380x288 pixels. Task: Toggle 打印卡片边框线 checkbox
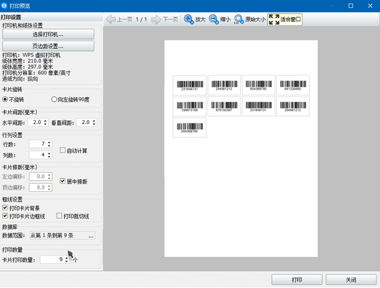[24, 216]
